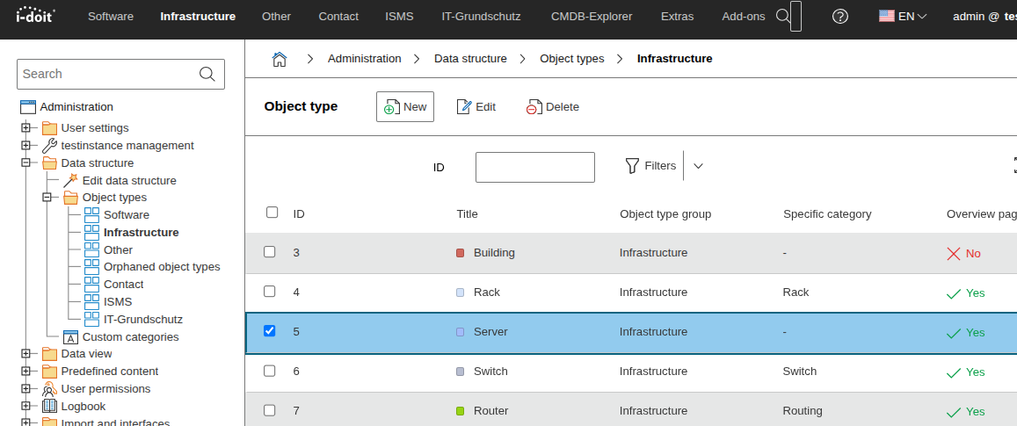
Task: Open the help question mark icon
Action: click(x=839, y=16)
